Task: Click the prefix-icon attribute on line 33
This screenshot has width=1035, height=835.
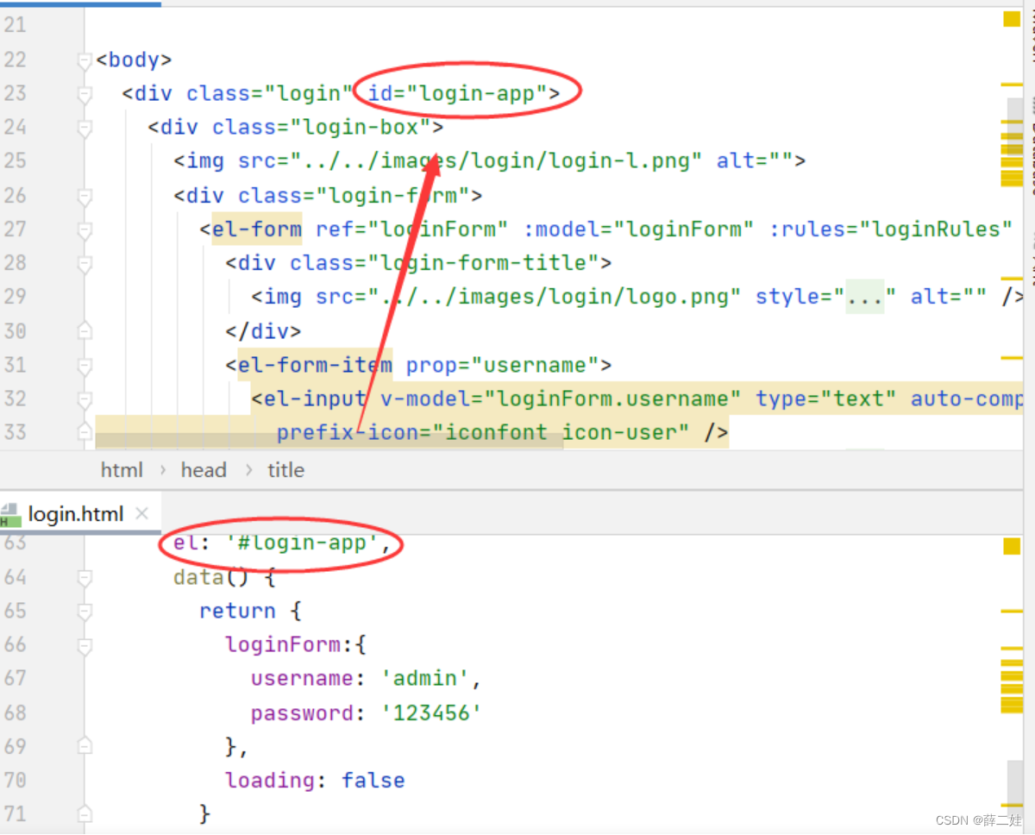Action: click(483, 432)
